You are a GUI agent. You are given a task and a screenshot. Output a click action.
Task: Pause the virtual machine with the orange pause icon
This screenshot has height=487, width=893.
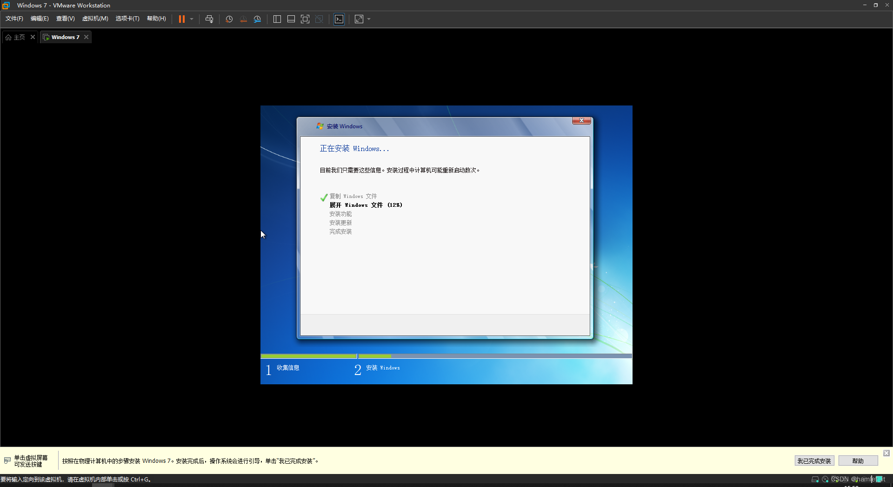(x=182, y=19)
